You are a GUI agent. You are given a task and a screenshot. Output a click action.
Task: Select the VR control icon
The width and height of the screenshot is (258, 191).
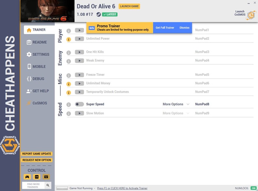click(37, 177)
